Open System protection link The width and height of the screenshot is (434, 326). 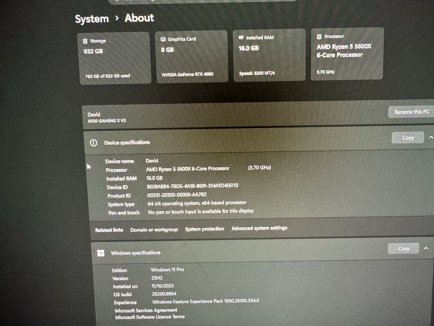(x=205, y=229)
